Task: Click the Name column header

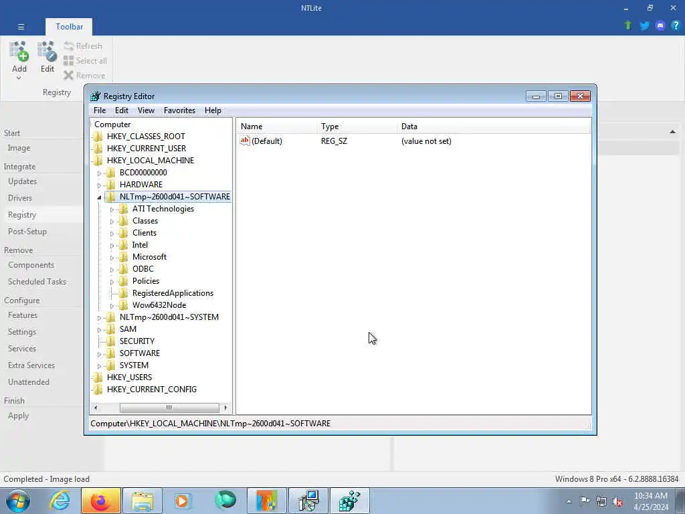Action: pos(276,126)
